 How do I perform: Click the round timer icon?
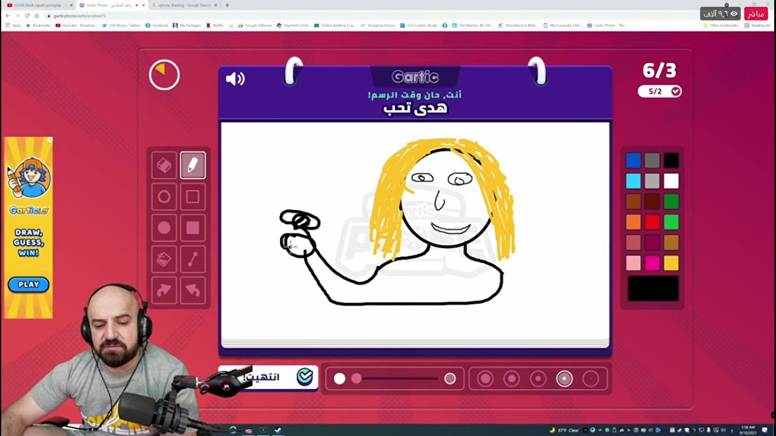164,75
